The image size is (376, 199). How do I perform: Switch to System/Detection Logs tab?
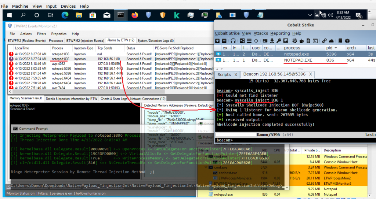[156, 41]
